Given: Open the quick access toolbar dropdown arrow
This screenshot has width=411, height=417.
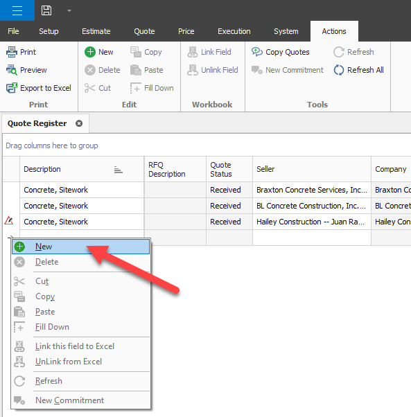Looking at the screenshot, I should tap(69, 10).
